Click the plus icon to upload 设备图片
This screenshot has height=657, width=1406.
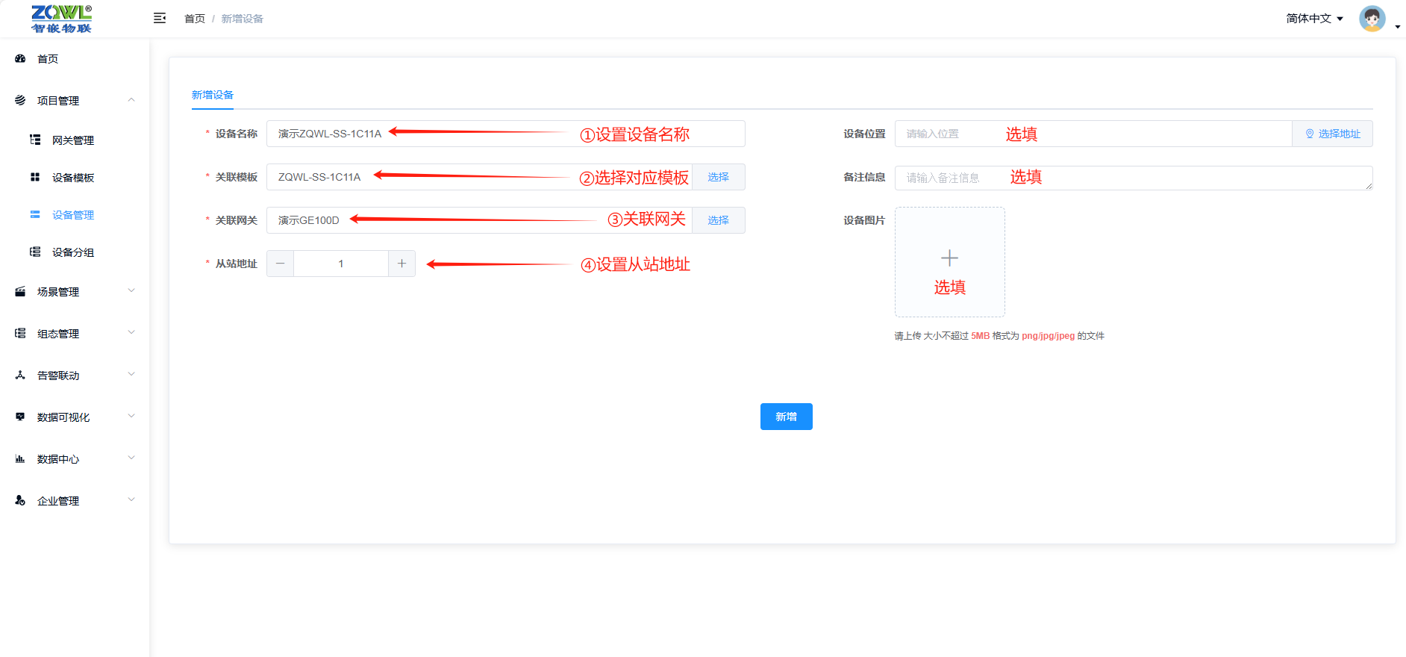[949, 259]
